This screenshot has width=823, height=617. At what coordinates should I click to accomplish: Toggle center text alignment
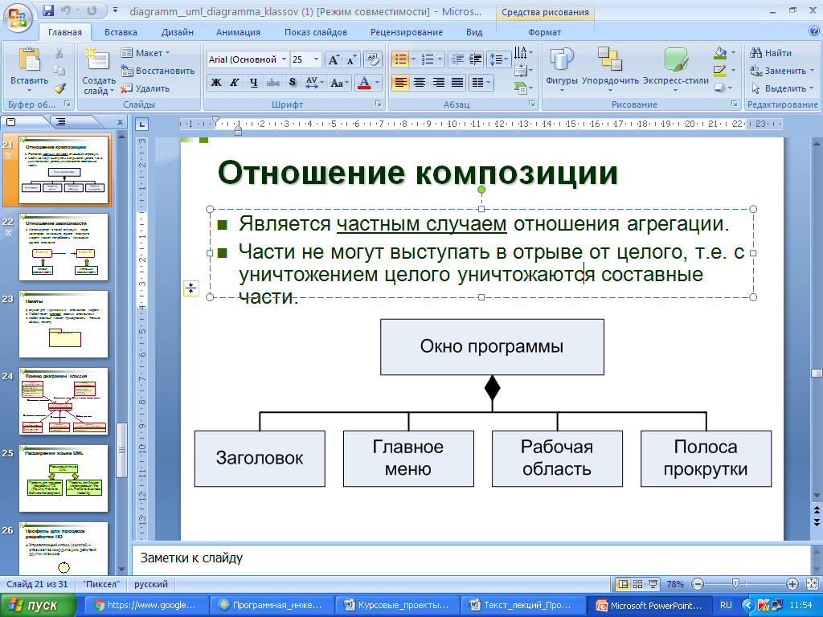click(420, 82)
